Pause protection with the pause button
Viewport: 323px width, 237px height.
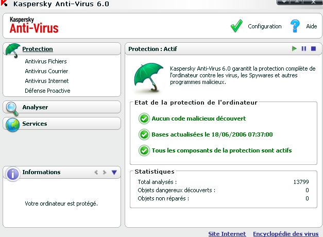point(304,48)
